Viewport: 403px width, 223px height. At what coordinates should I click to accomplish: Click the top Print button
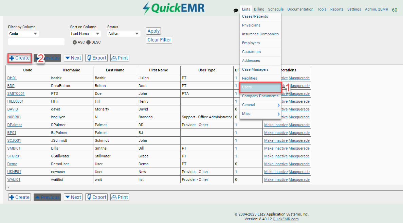coord(120,58)
